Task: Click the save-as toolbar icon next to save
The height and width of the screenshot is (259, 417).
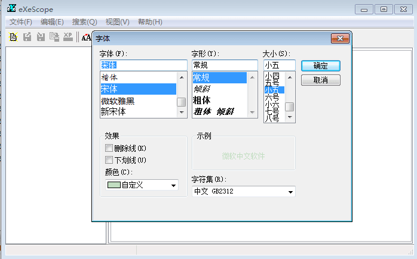Action: point(41,38)
